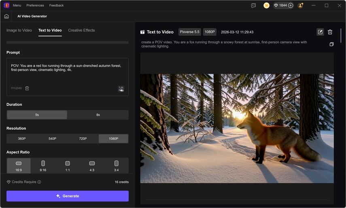
Task: Click the yellow membership badge icon
Action: coord(266,5)
